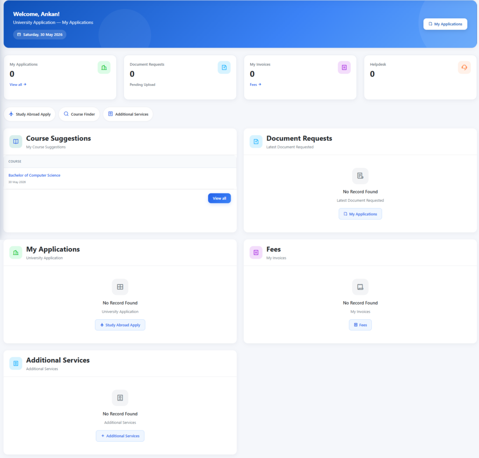Screen dimensions: 479x458
Task: Click the Welcome, Ankan! heading
Action: (36, 14)
